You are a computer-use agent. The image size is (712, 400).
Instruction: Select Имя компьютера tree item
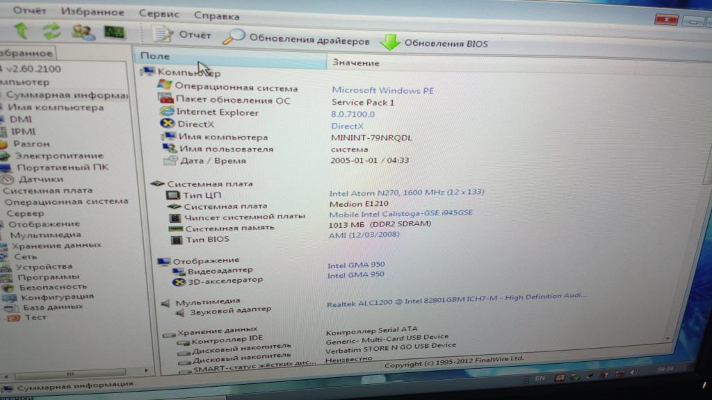pyautogui.click(x=56, y=108)
